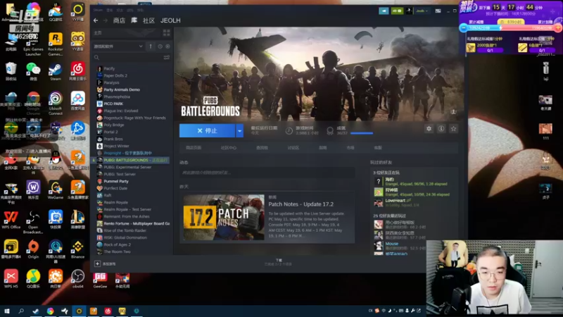The image size is (563, 317).
Task: Click the Steam icon in taskbar
Action: 36,311
